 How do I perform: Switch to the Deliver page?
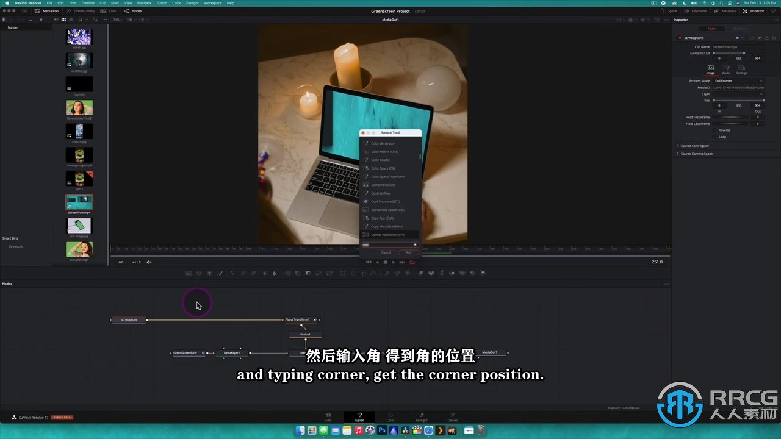pyautogui.click(x=453, y=417)
